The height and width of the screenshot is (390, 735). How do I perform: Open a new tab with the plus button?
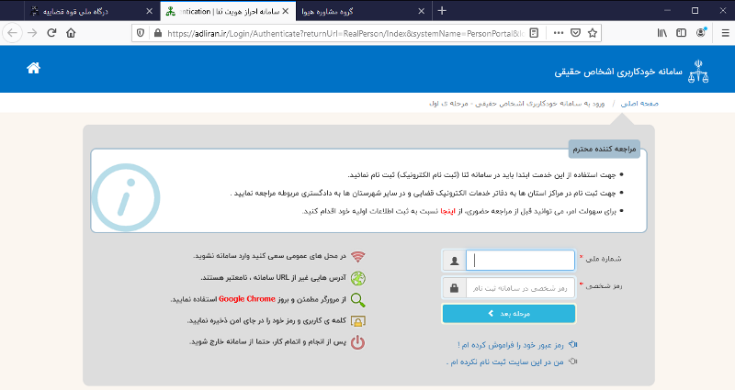[442, 11]
